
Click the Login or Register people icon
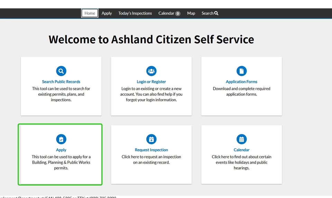coord(151,71)
